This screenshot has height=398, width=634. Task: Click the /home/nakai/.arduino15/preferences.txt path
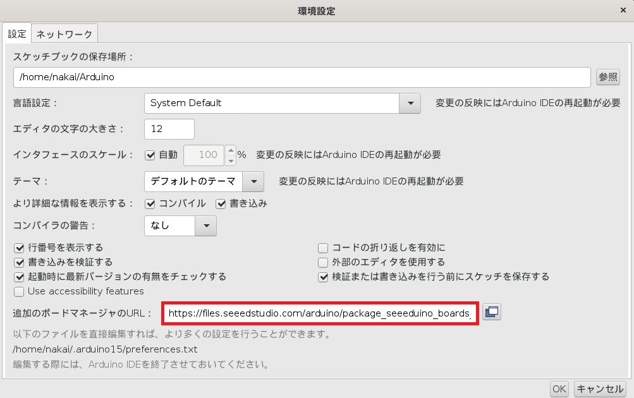105,349
